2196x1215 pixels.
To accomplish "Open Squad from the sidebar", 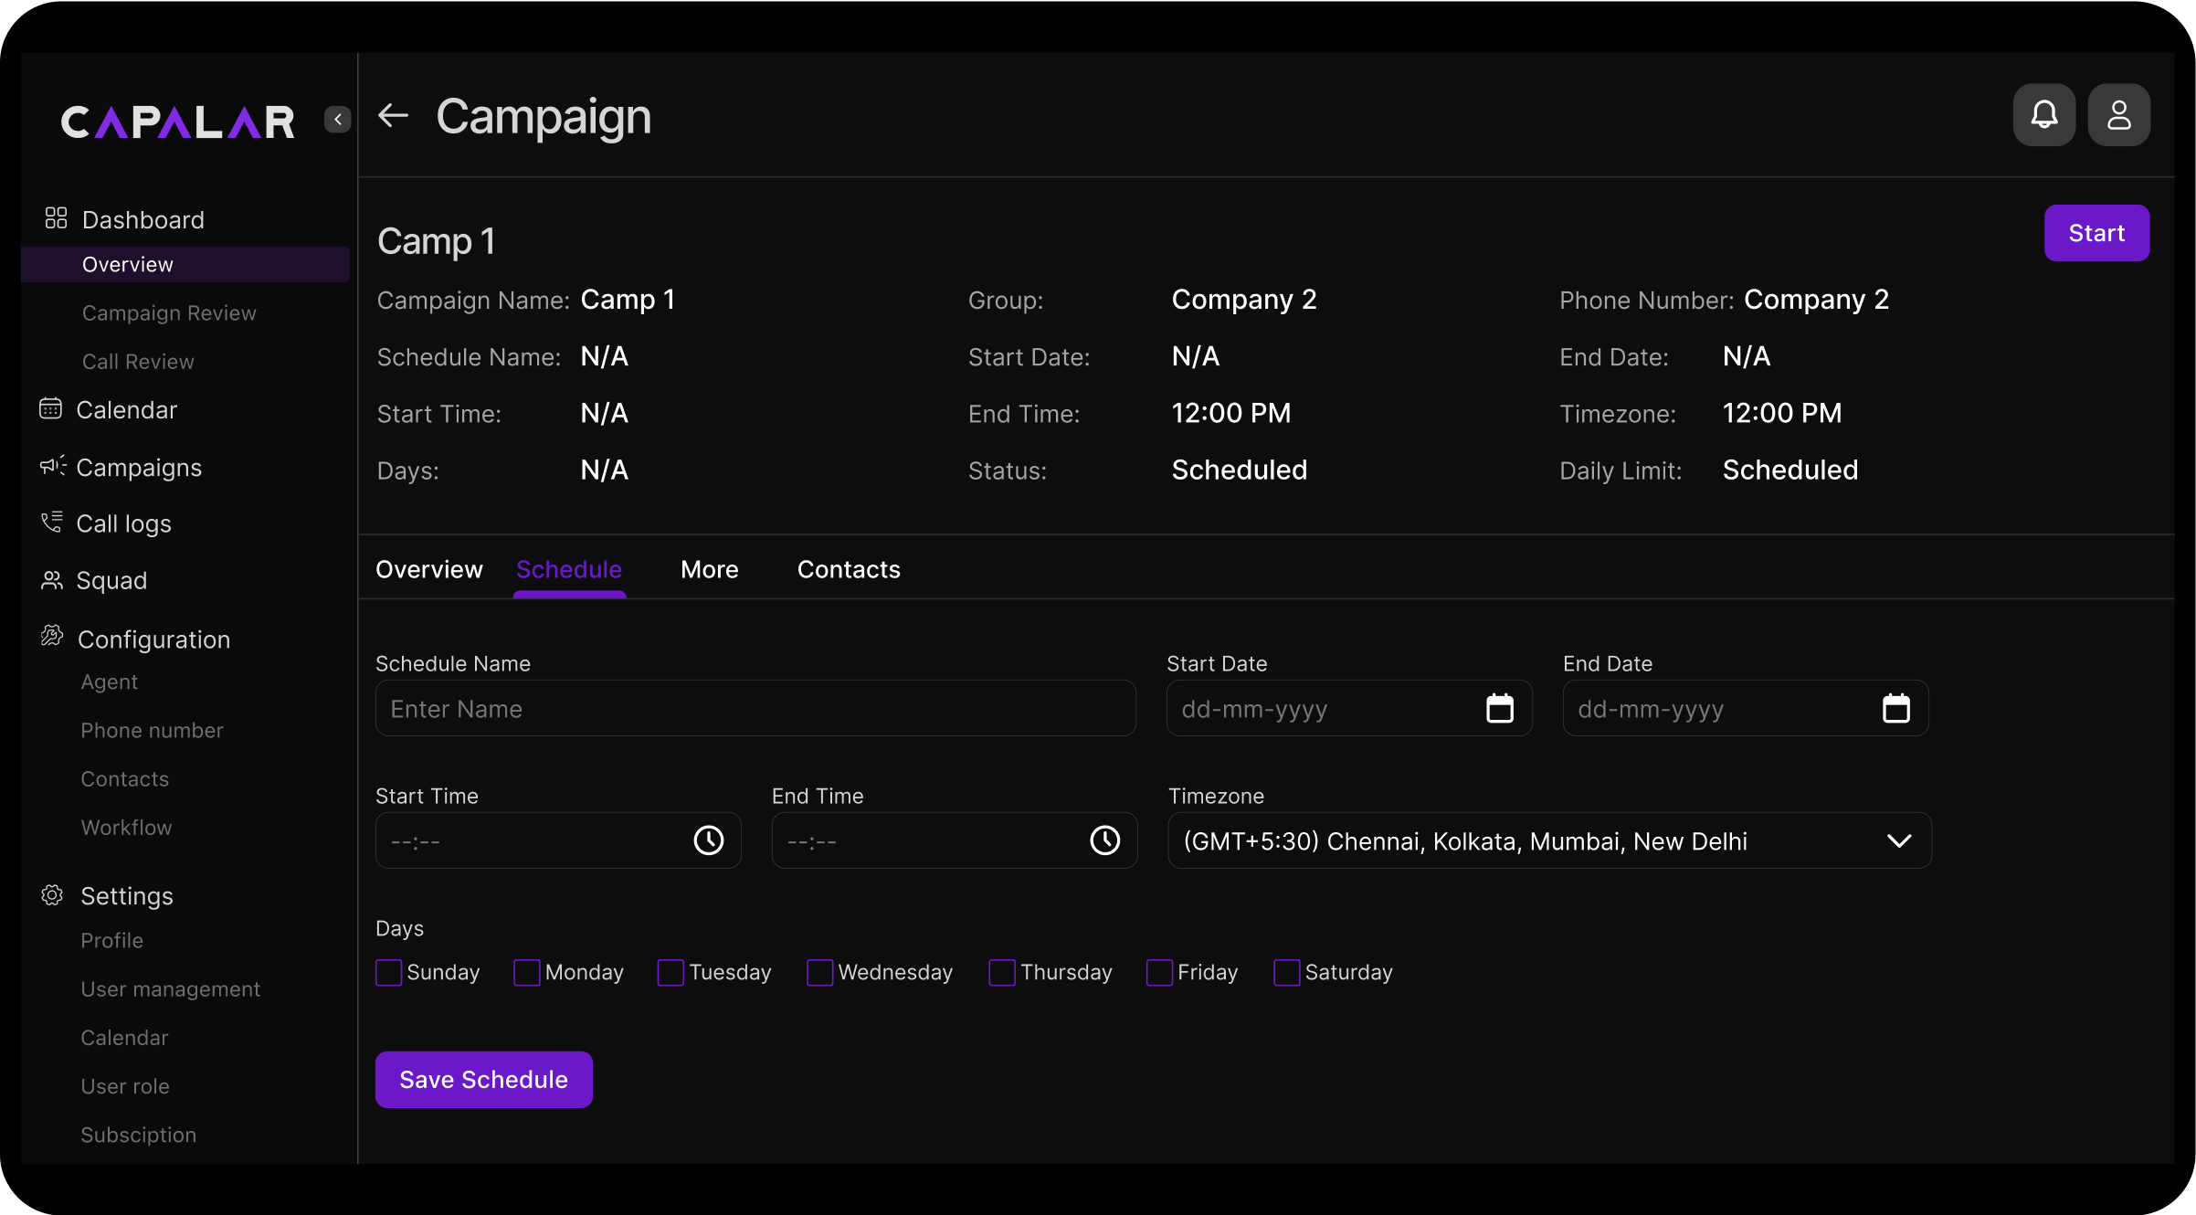I will [x=111, y=581].
